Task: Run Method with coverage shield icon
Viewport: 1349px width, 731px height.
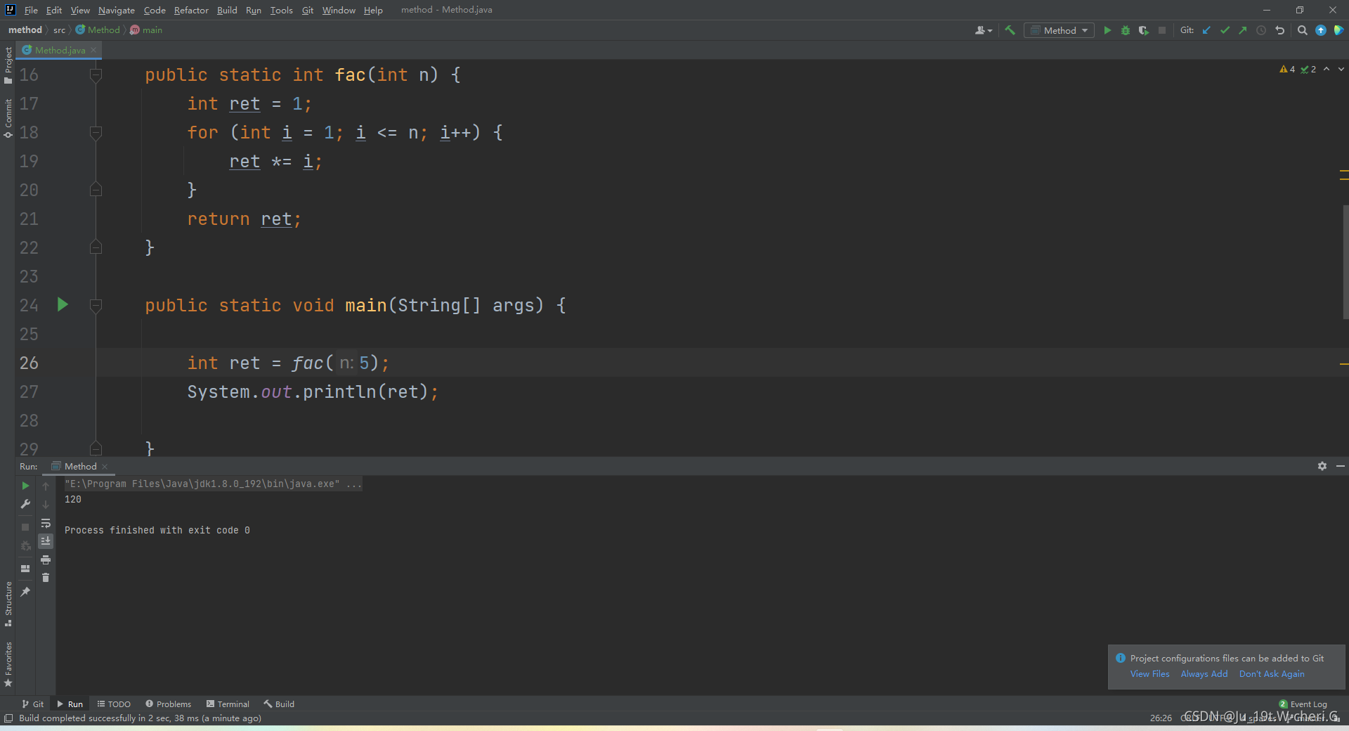Action: point(1144,30)
